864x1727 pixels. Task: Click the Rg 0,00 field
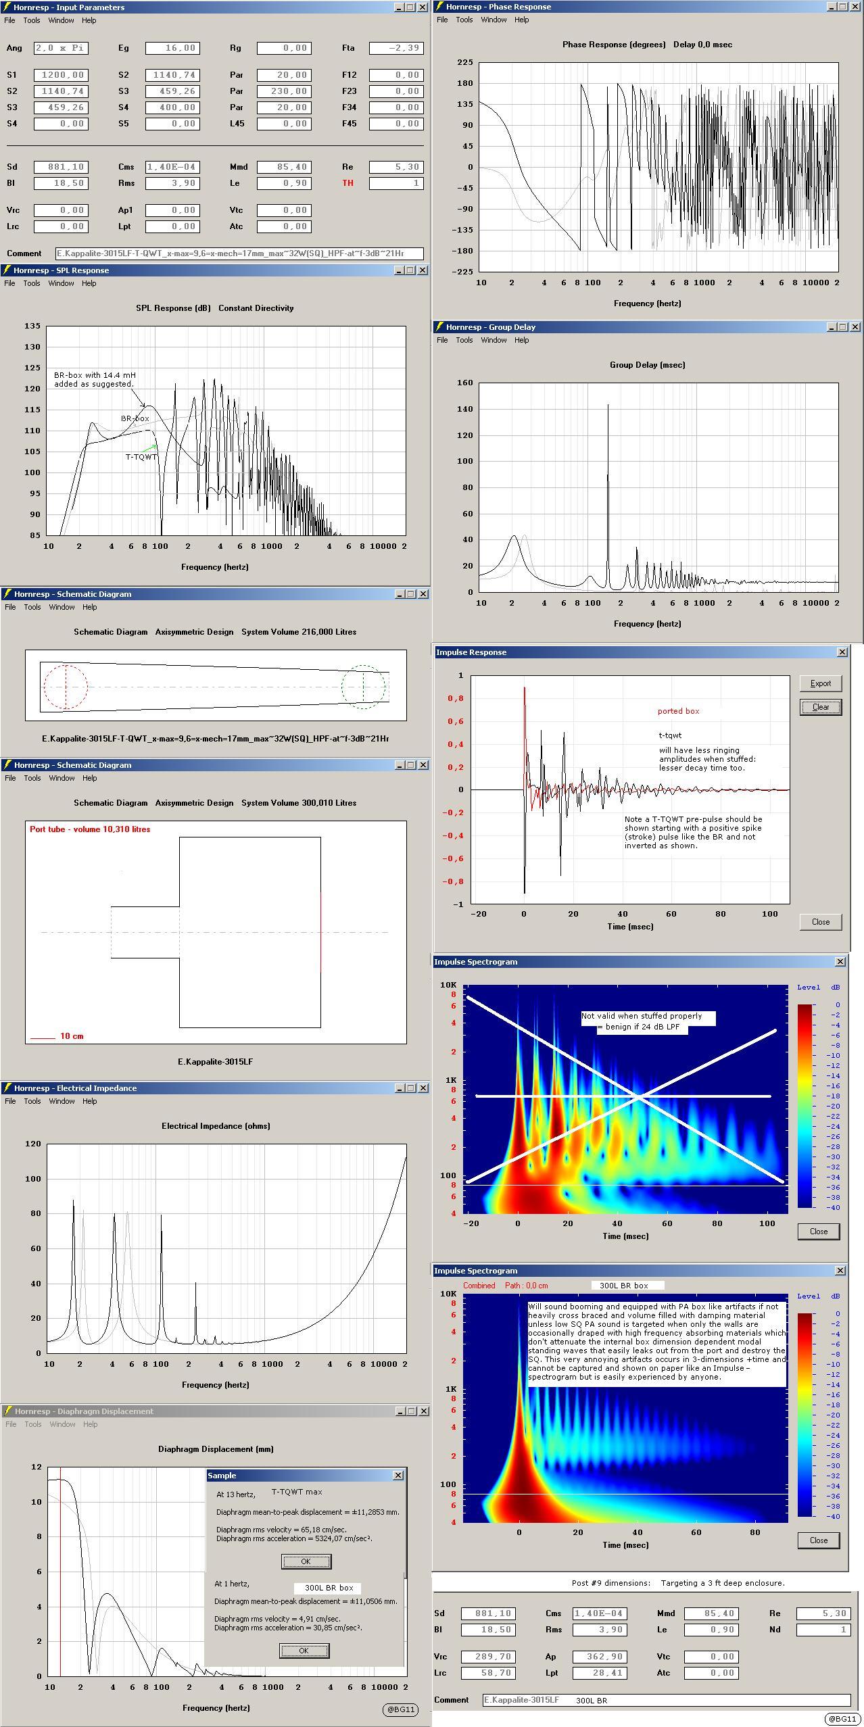coord(284,48)
